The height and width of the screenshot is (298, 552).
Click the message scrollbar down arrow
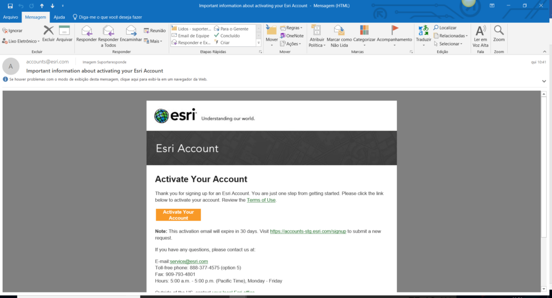[544, 289]
